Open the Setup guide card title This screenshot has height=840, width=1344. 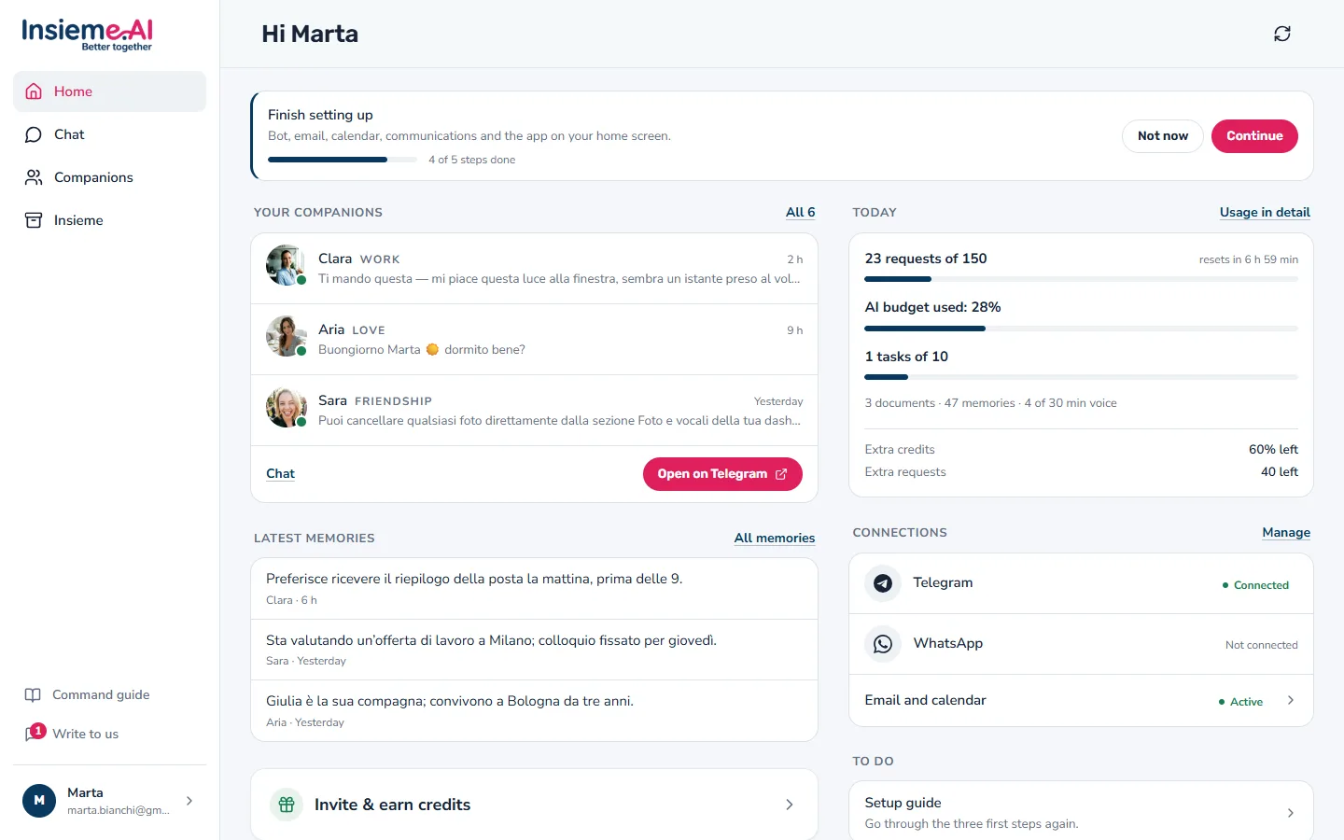[903, 803]
